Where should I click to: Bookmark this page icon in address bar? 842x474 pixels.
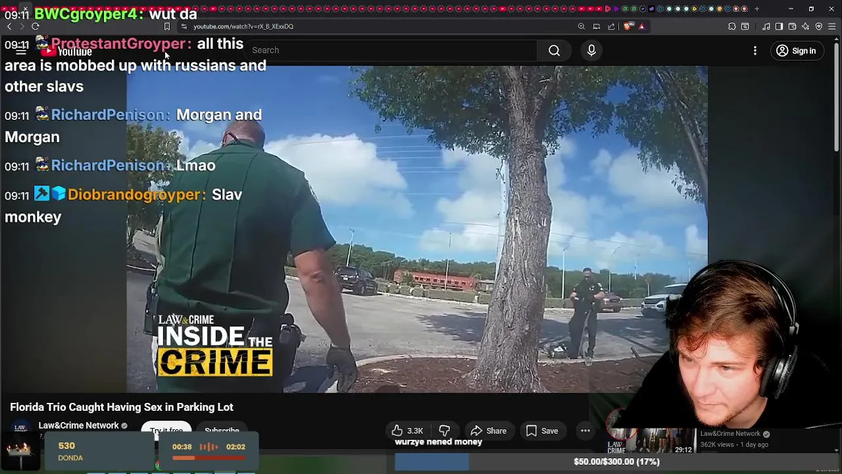167,26
